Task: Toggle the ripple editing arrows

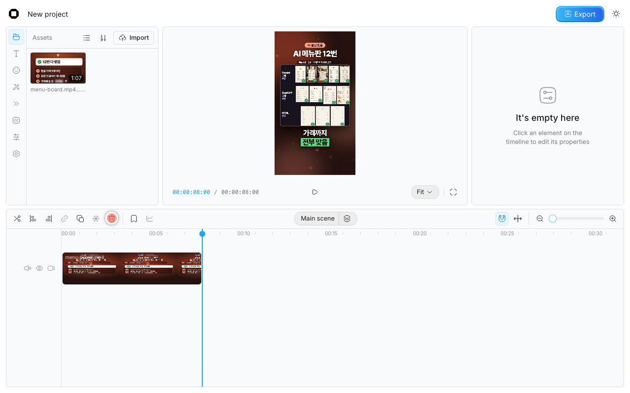Action: pyautogui.click(x=518, y=219)
